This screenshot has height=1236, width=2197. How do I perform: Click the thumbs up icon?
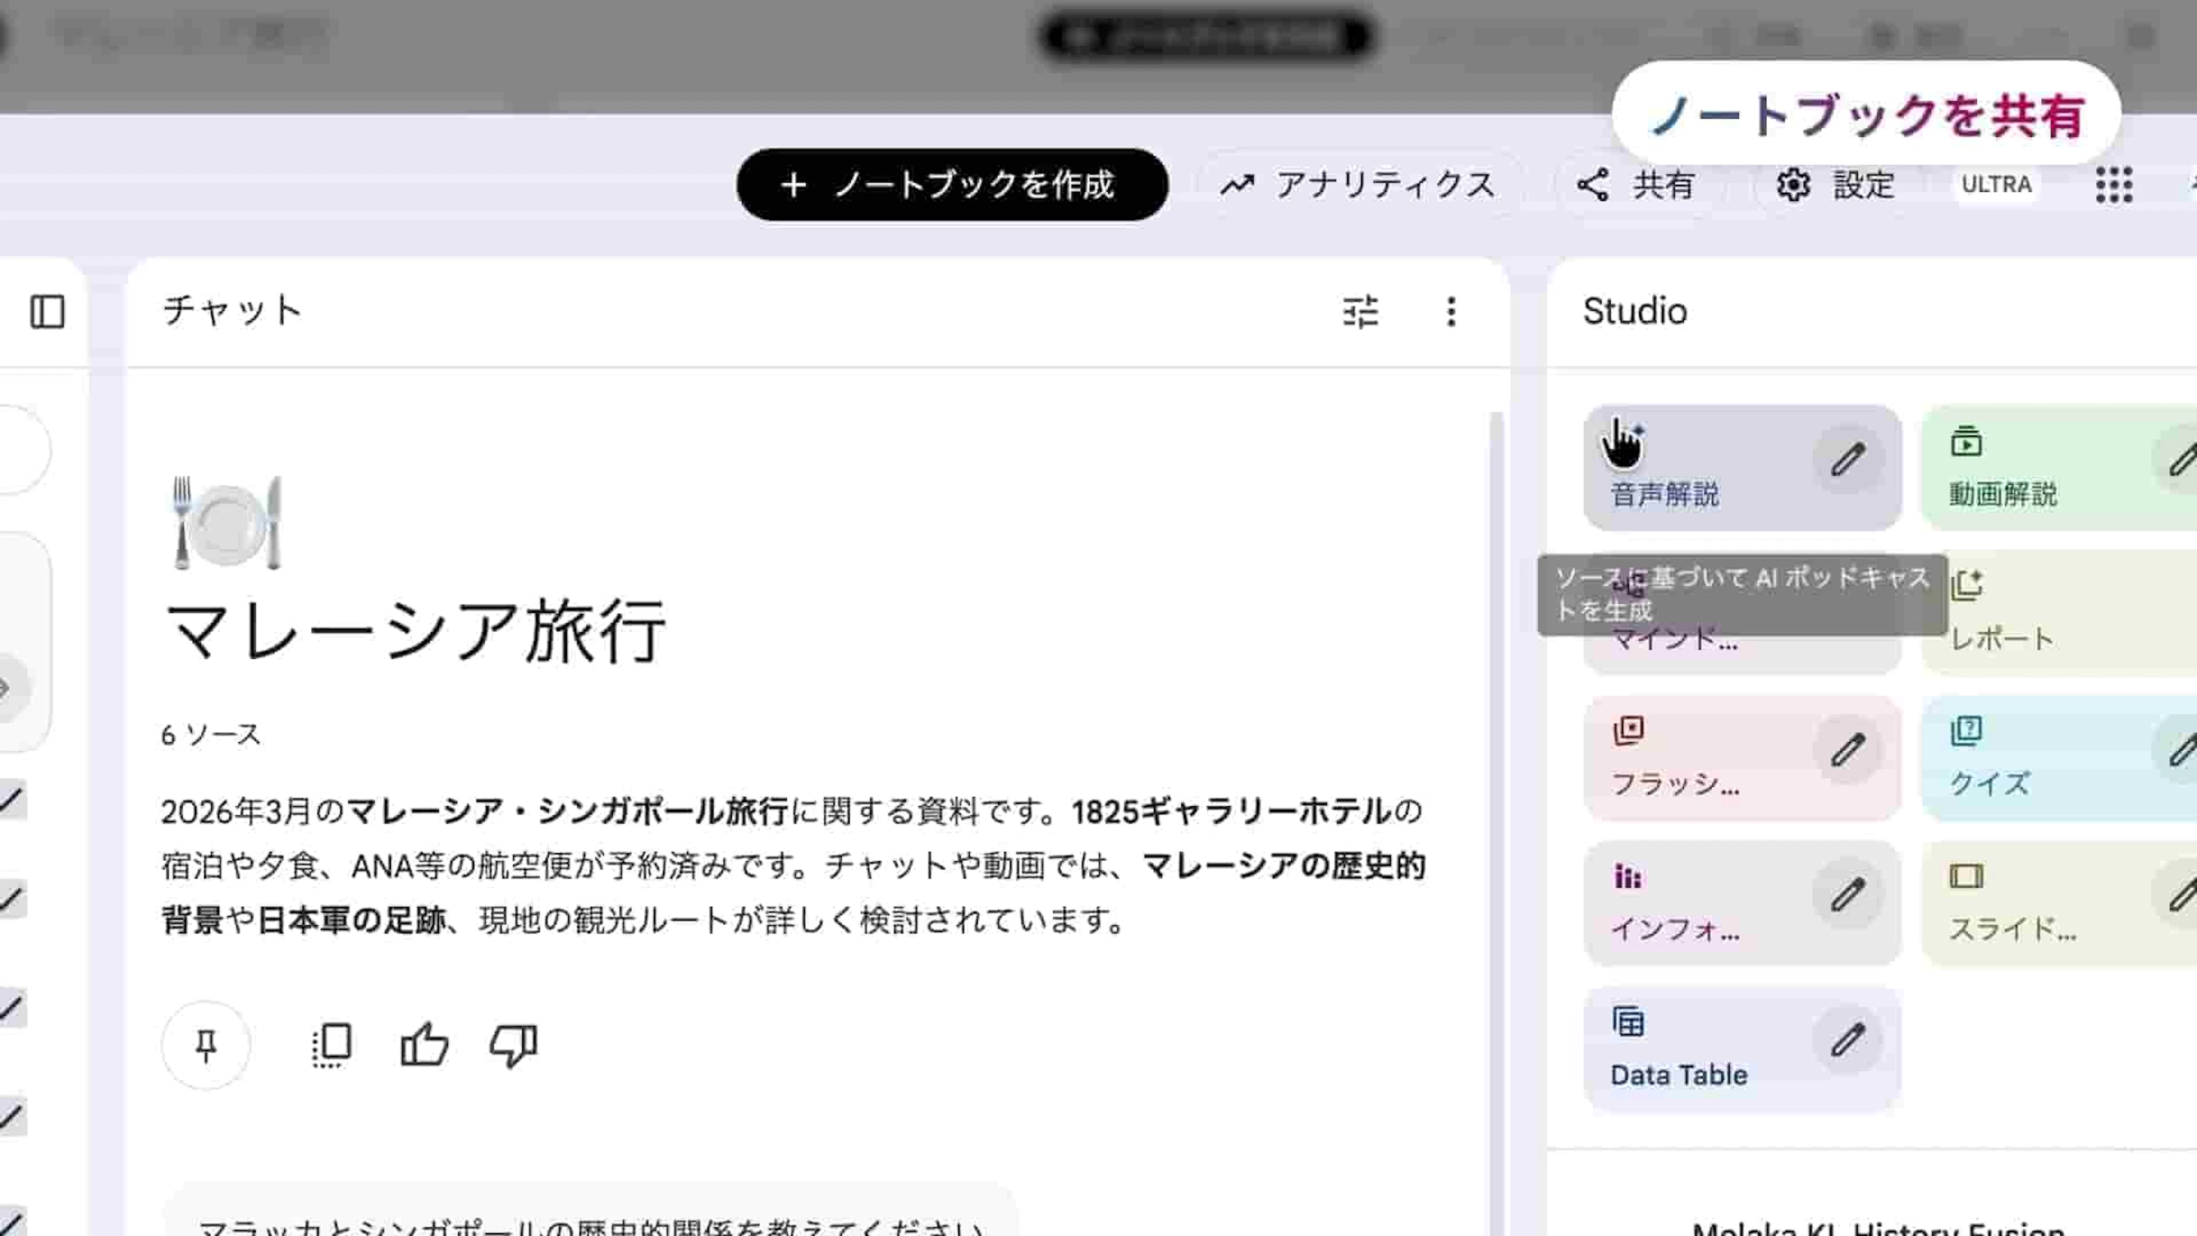coord(424,1044)
